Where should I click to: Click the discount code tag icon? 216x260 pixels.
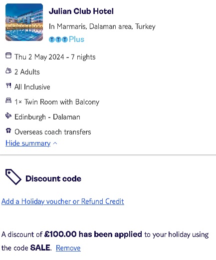pyautogui.click(x=13, y=177)
